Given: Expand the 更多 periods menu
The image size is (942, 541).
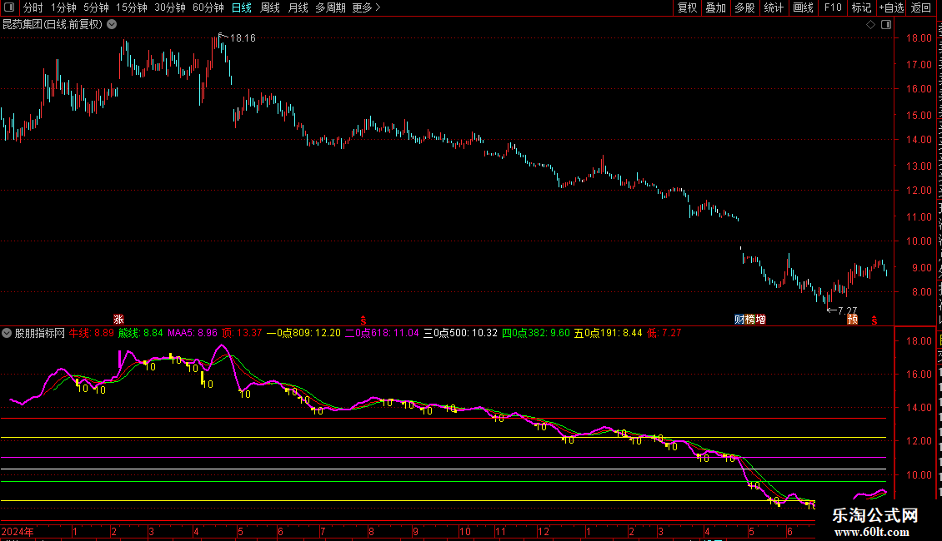Looking at the screenshot, I should pyautogui.click(x=366, y=7).
